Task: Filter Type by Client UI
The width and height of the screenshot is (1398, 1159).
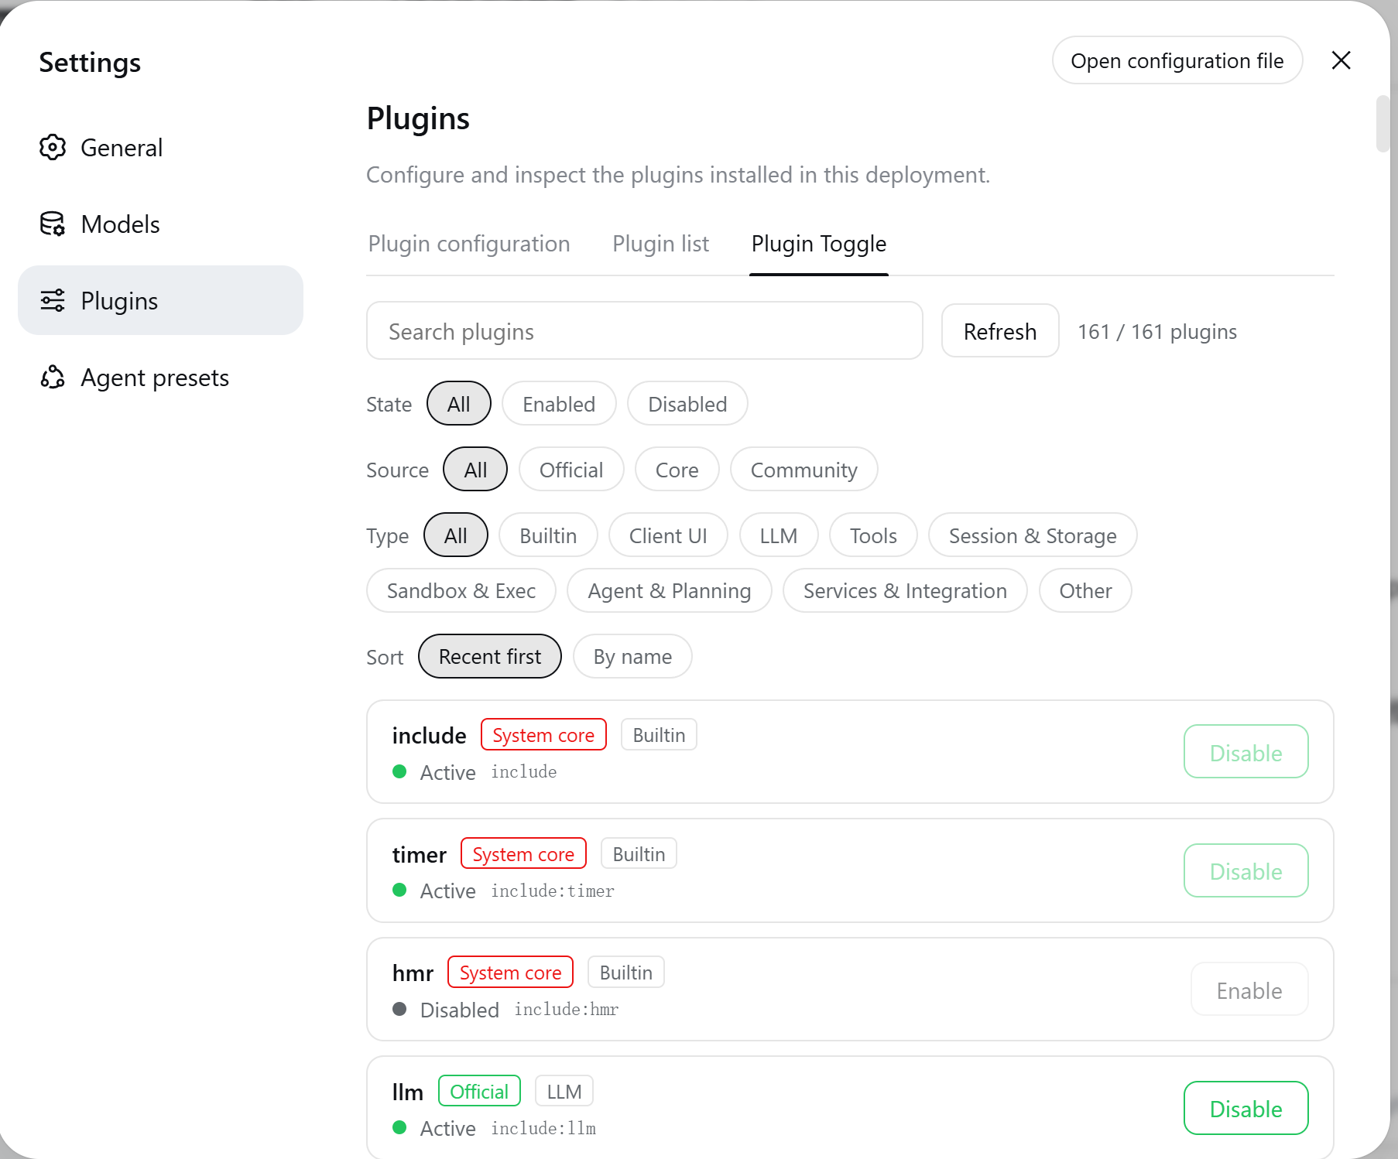Action: pyautogui.click(x=668, y=535)
